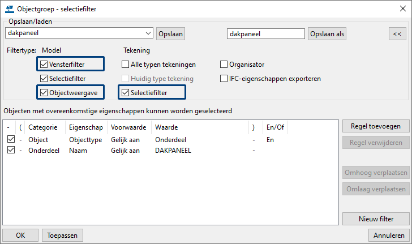This screenshot has height=244, width=412.
Task: Click the Object category cell
Action: tap(38, 140)
